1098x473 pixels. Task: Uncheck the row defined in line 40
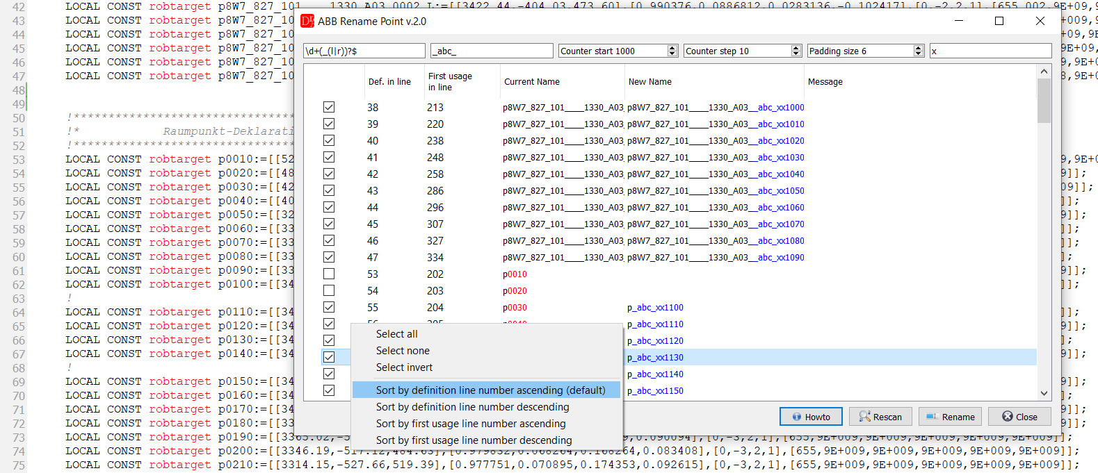(329, 140)
